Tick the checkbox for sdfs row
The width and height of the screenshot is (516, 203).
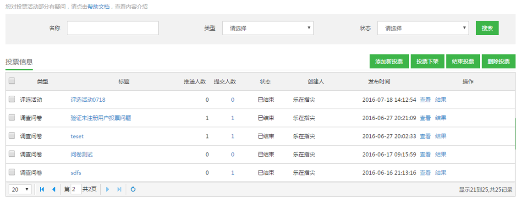tap(12, 172)
